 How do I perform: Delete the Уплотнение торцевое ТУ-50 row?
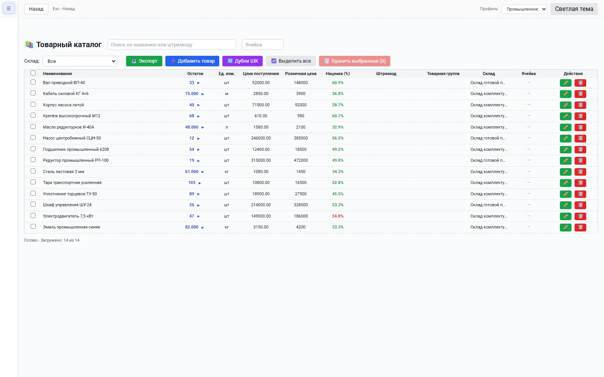click(x=580, y=194)
